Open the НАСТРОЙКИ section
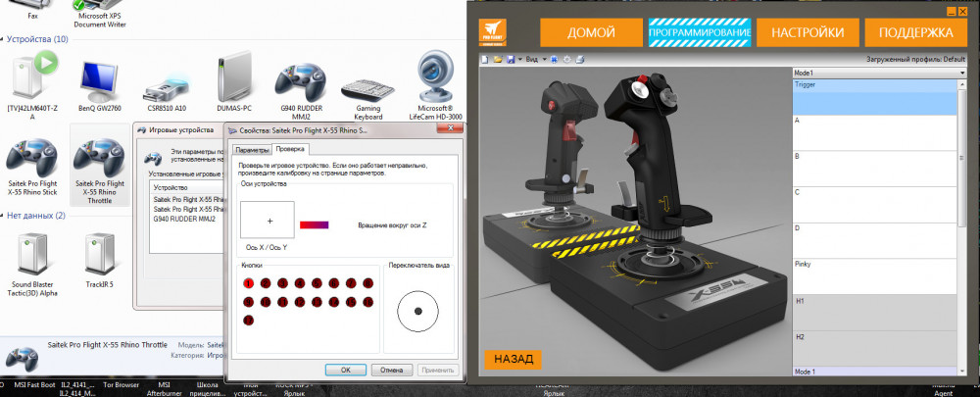Image resolution: width=980 pixels, height=397 pixels. tap(808, 32)
